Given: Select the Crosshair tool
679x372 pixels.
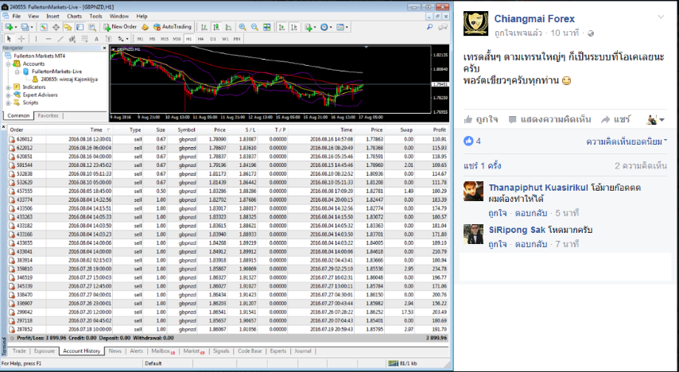Looking at the screenshot, I should 21,39.
